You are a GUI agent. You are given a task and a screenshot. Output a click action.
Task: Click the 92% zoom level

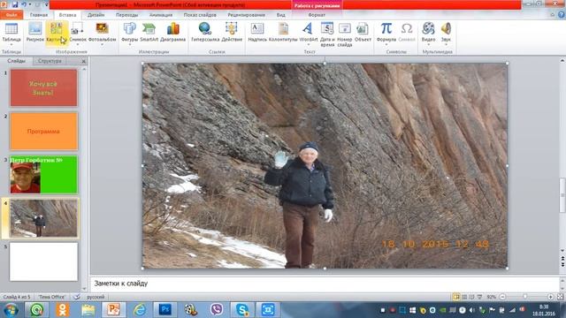click(x=492, y=297)
